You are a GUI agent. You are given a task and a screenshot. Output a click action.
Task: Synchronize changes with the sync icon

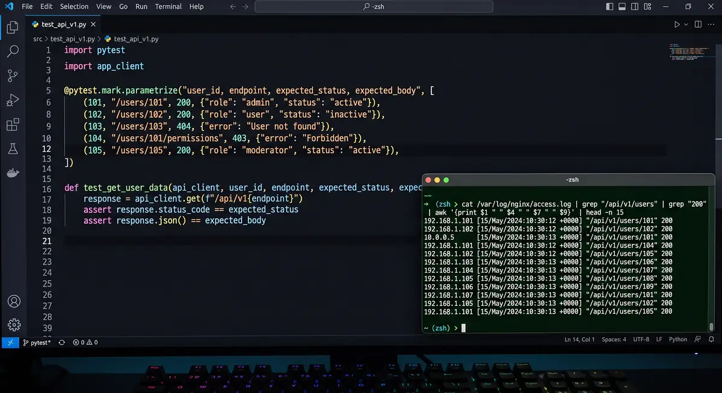pos(61,343)
